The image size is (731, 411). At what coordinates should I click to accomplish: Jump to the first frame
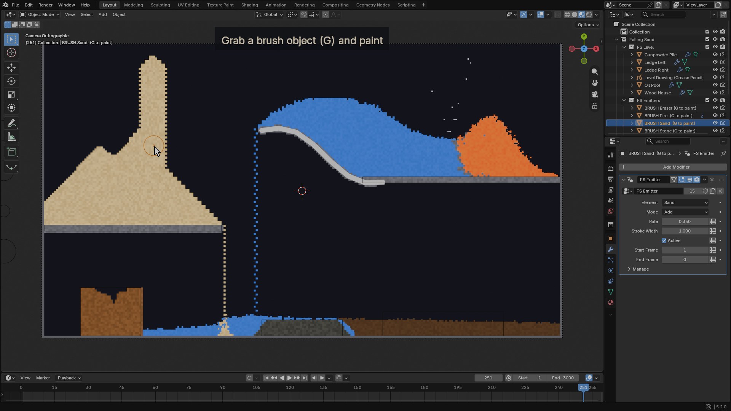(267, 378)
